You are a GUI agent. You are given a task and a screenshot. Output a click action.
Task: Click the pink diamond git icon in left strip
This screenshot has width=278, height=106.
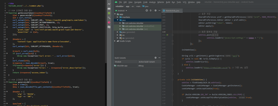(x=109, y=22)
